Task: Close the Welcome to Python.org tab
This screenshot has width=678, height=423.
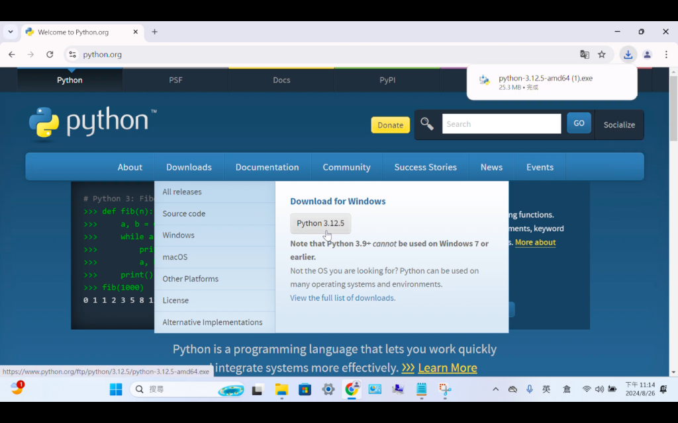Action: [135, 32]
